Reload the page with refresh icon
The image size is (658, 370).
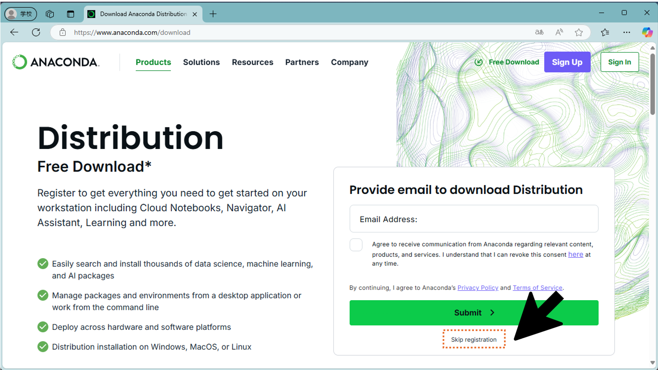click(x=36, y=32)
